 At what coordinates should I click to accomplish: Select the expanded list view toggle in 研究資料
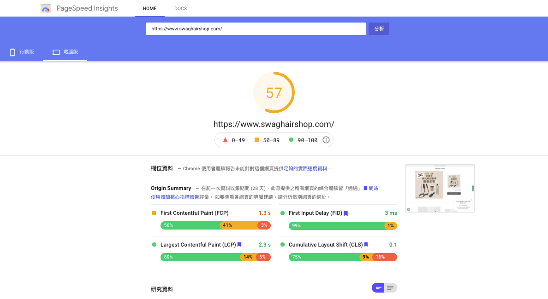click(391, 288)
